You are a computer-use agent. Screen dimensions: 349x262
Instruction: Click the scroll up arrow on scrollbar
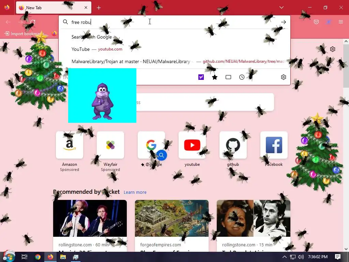(x=346, y=41)
